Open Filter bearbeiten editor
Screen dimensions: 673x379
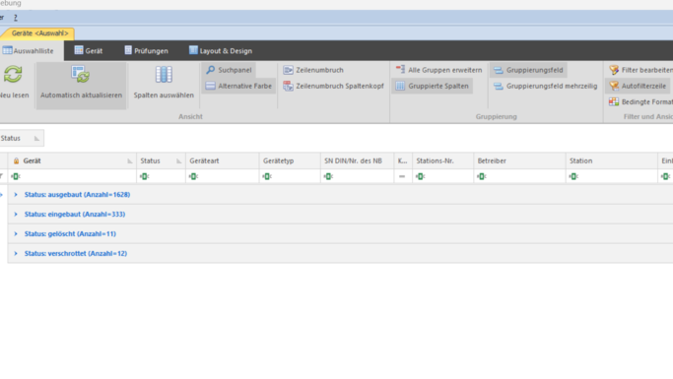tap(639, 70)
